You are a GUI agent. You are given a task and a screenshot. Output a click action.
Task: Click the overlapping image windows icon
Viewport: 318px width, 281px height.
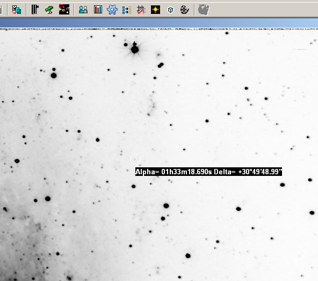point(17,10)
